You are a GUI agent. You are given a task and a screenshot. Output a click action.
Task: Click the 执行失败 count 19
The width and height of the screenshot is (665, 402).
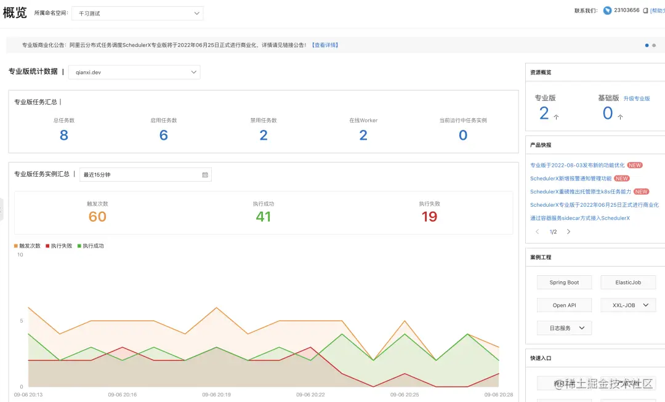click(429, 217)
